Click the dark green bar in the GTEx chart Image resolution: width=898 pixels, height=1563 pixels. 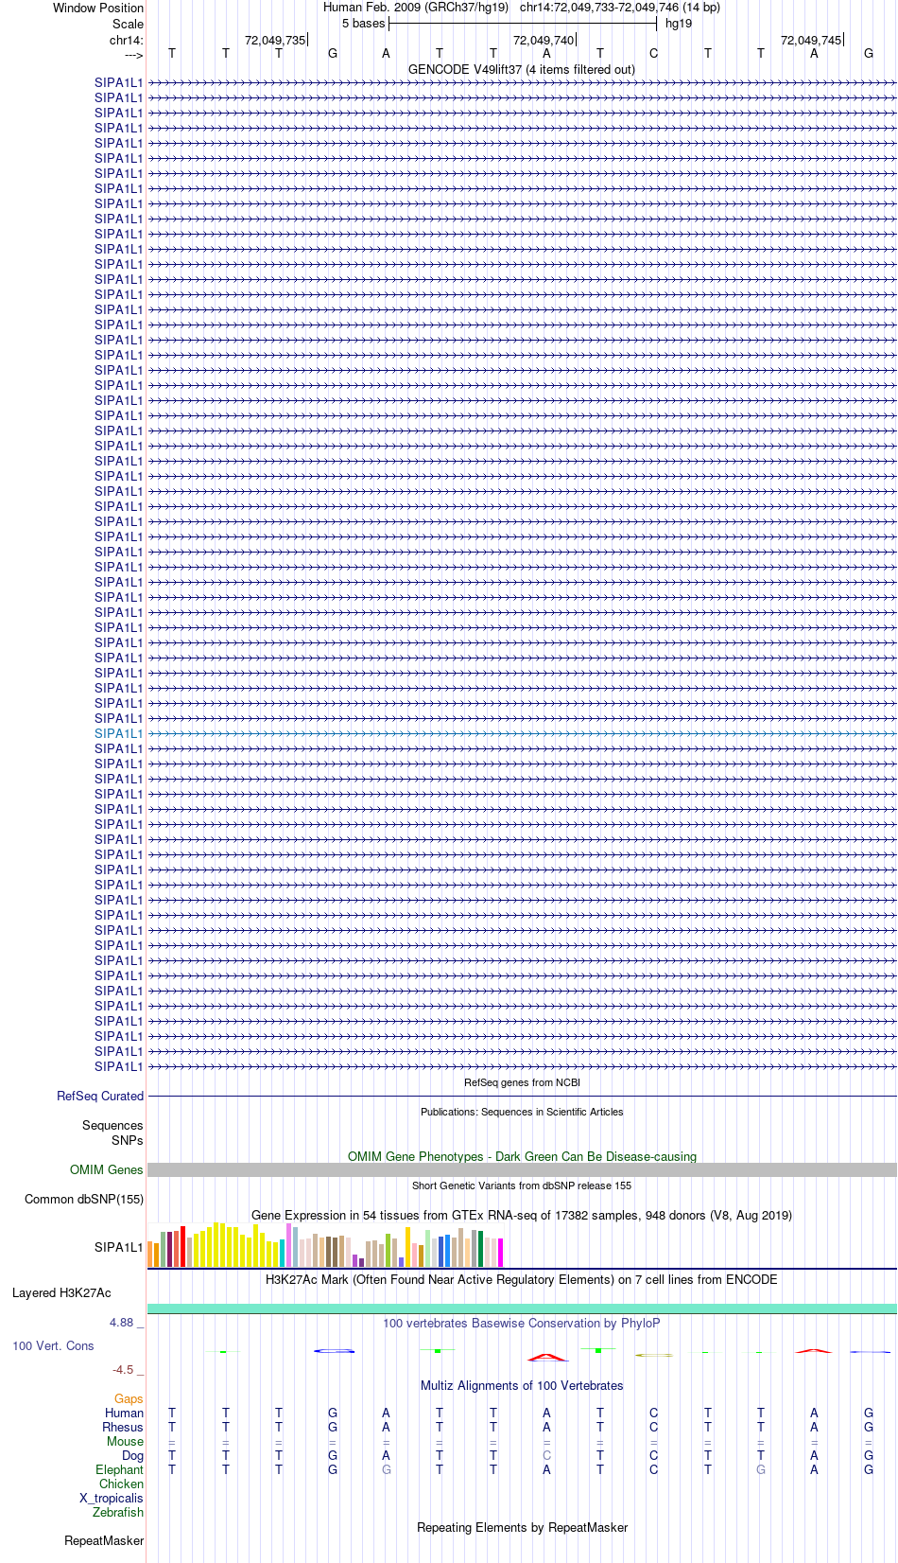pyautogui.click(x=480, y=1249)
